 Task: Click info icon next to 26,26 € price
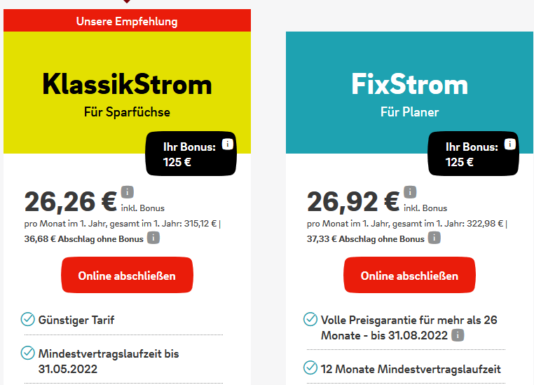click(128, 192)
